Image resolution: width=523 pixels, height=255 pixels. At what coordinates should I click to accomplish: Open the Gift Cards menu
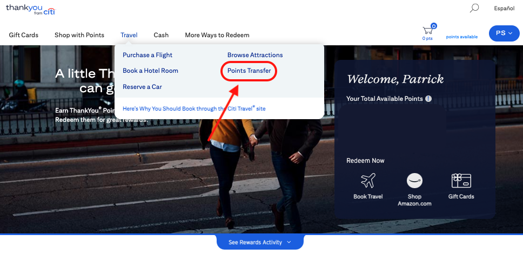coord(24,35)
